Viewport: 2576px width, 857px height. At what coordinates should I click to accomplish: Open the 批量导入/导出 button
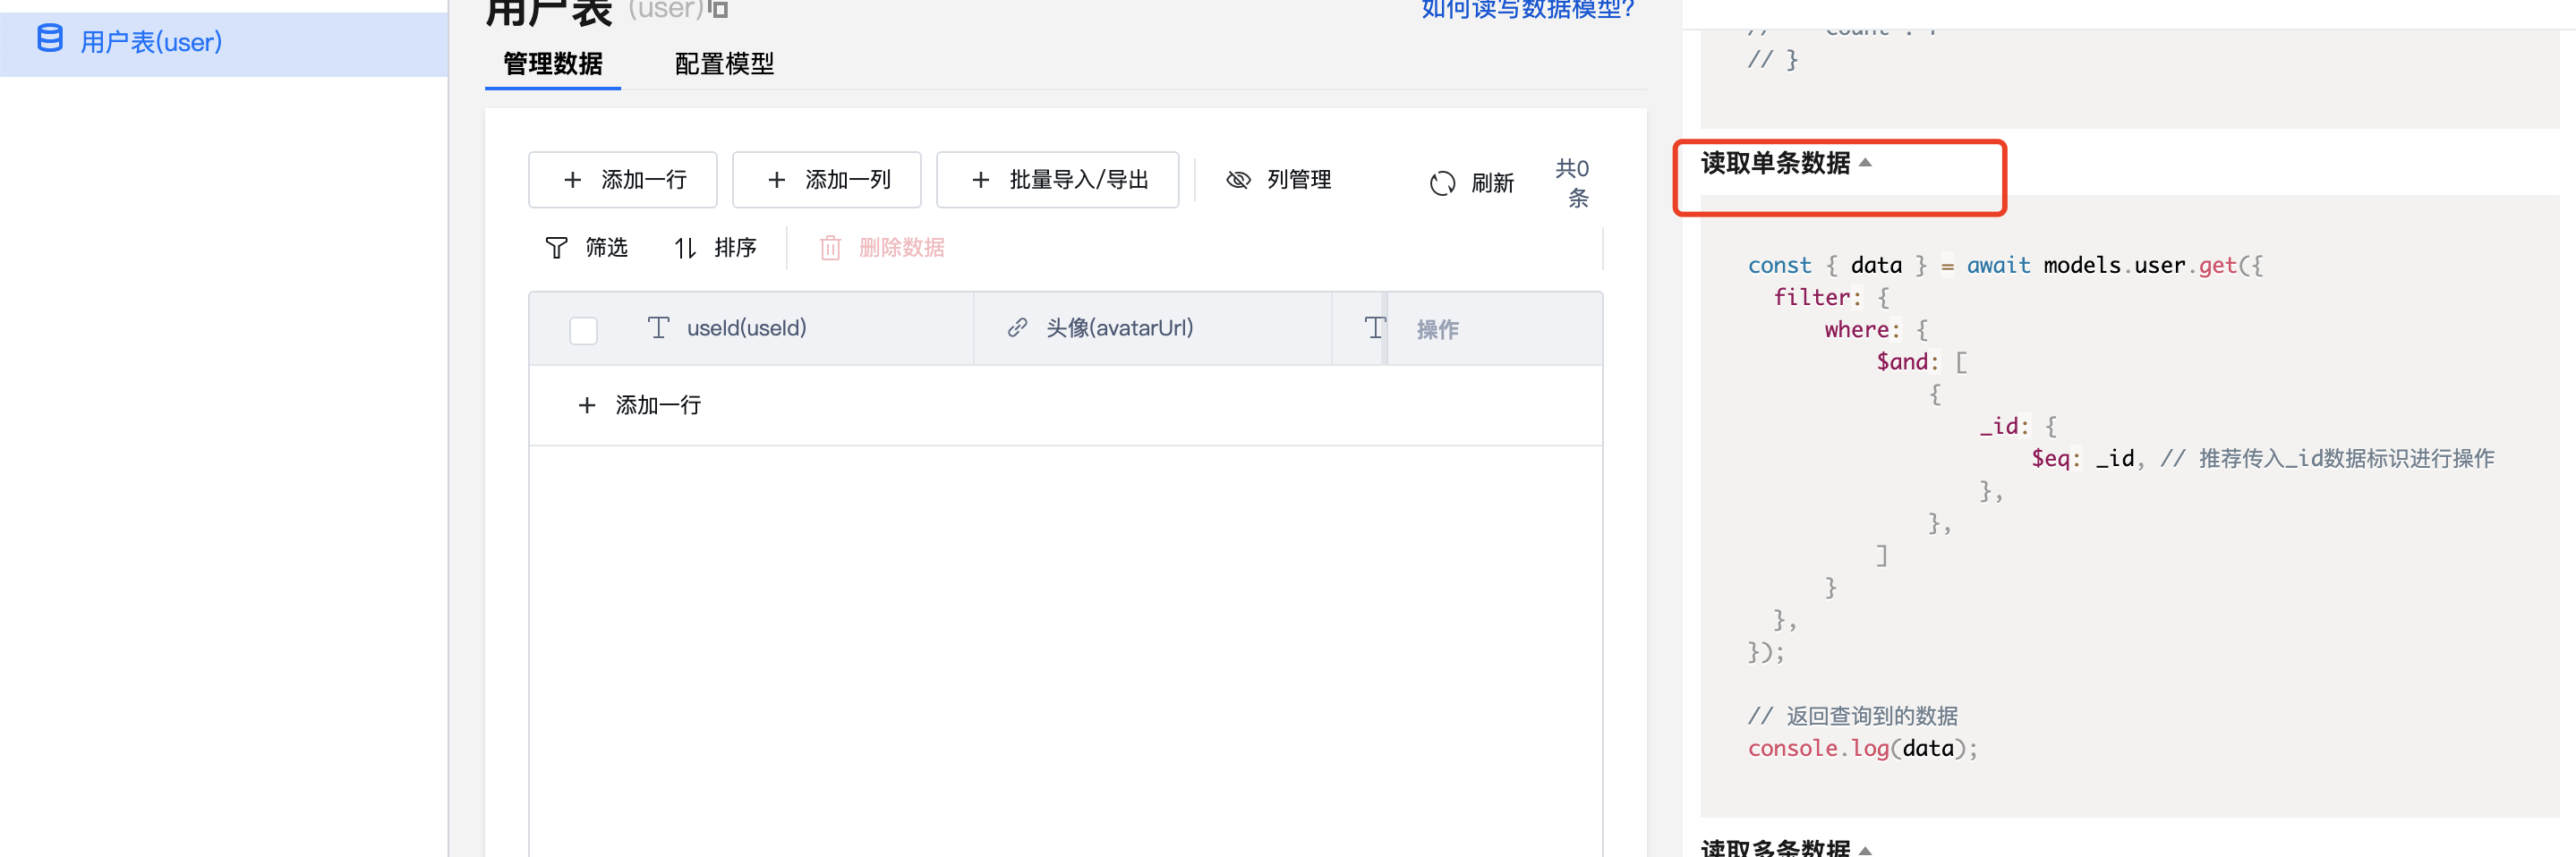(1057, 180)
